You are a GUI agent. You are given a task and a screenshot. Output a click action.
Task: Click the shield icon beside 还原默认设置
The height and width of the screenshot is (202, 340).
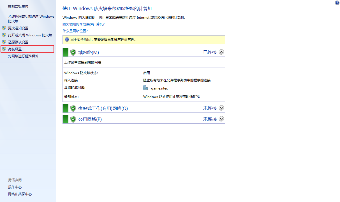click(4, 42)
